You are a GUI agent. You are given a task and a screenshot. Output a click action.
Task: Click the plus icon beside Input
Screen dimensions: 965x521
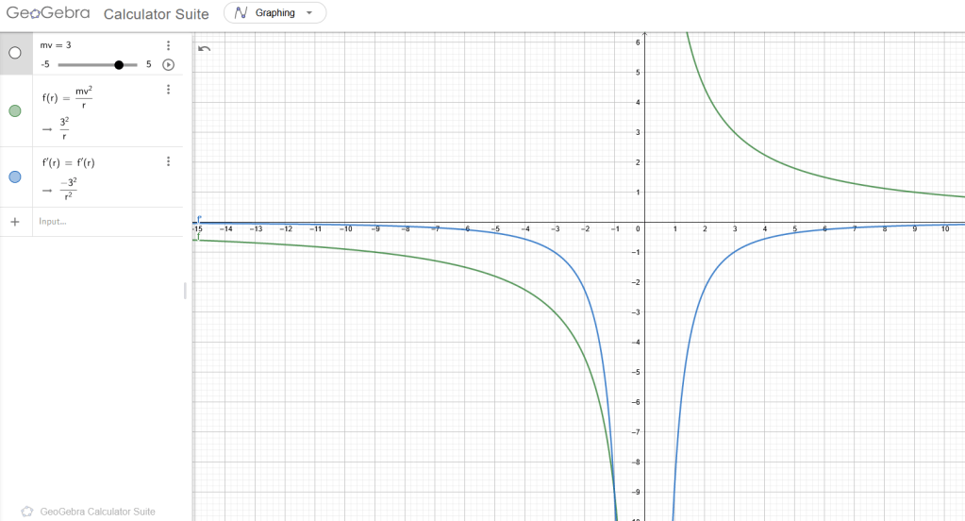tap(14, 222)
